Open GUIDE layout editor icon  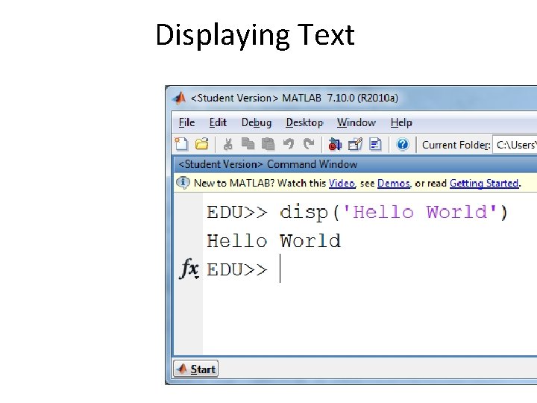(x=355, y=144)
